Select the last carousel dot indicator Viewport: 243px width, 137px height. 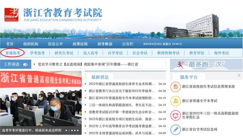(78, 130)
